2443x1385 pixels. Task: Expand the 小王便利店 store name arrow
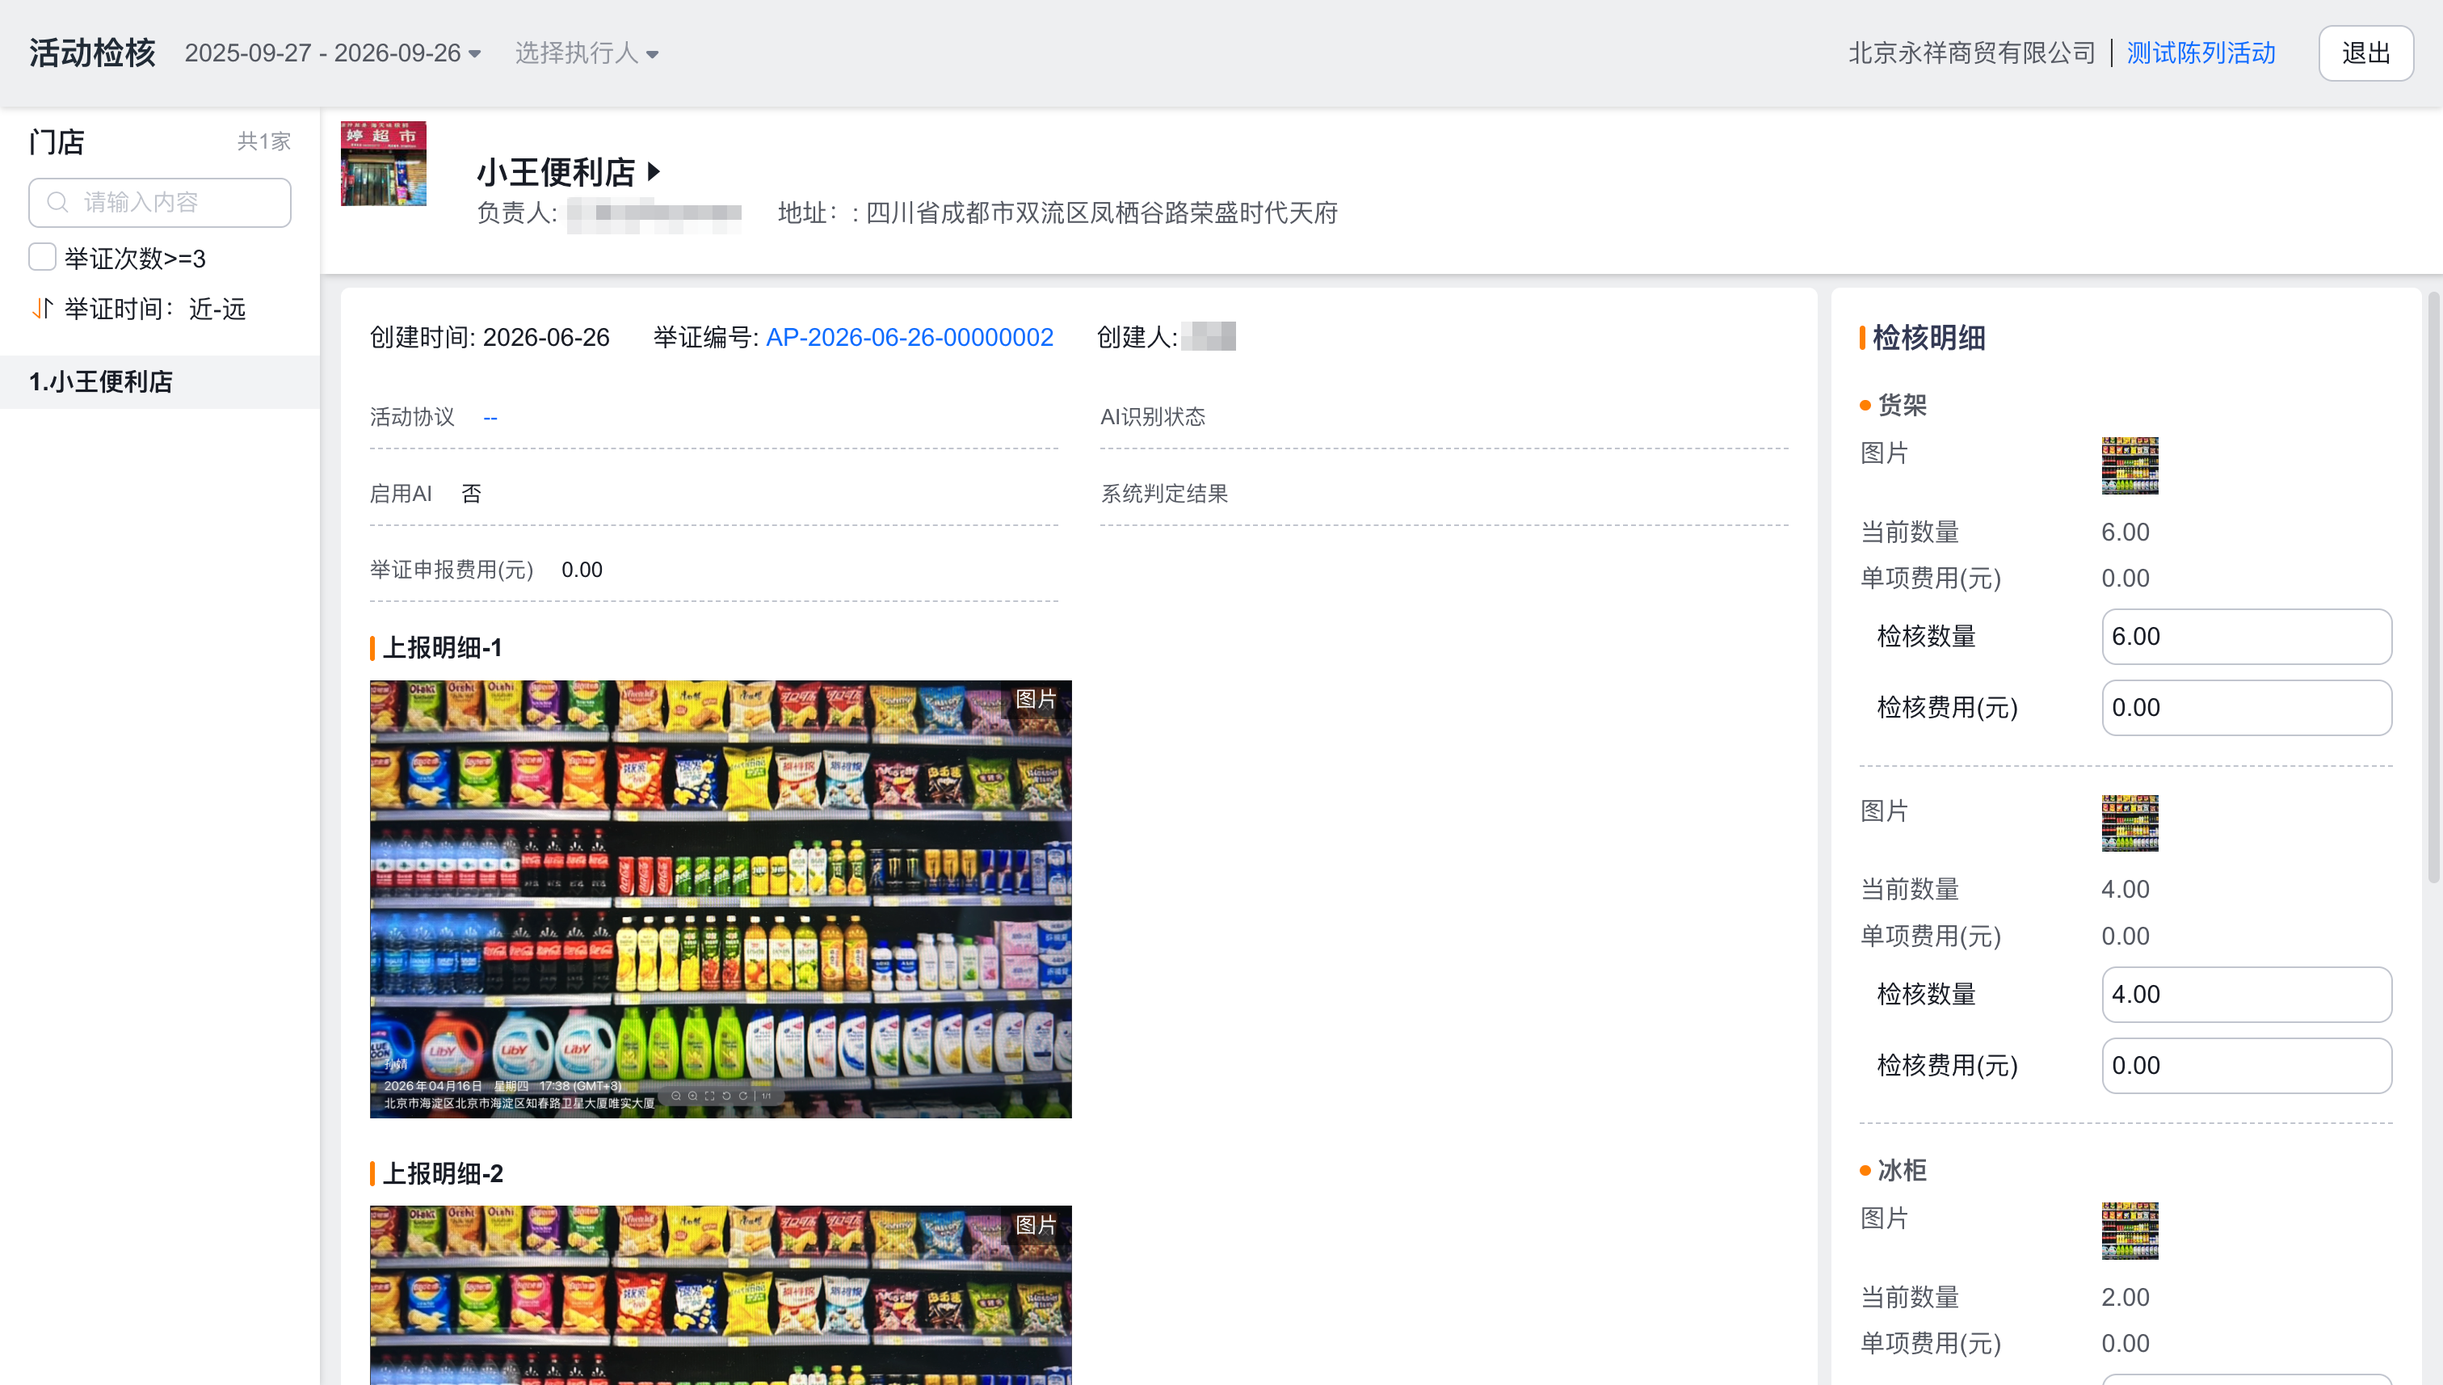(654, 171)
